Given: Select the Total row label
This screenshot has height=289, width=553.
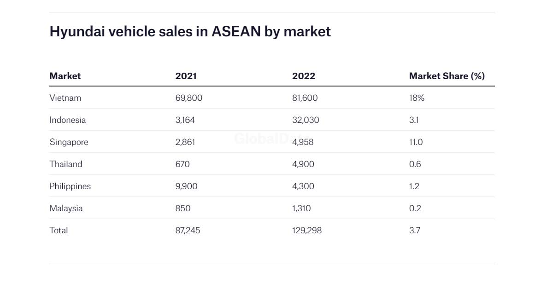Looking at the screenshot, I should [59, 231].
